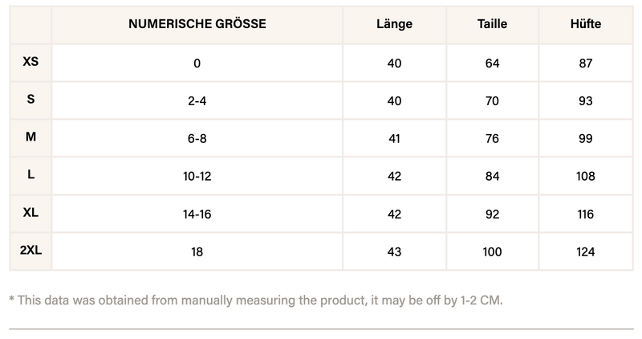Select the Länge column header

point(394,24)
